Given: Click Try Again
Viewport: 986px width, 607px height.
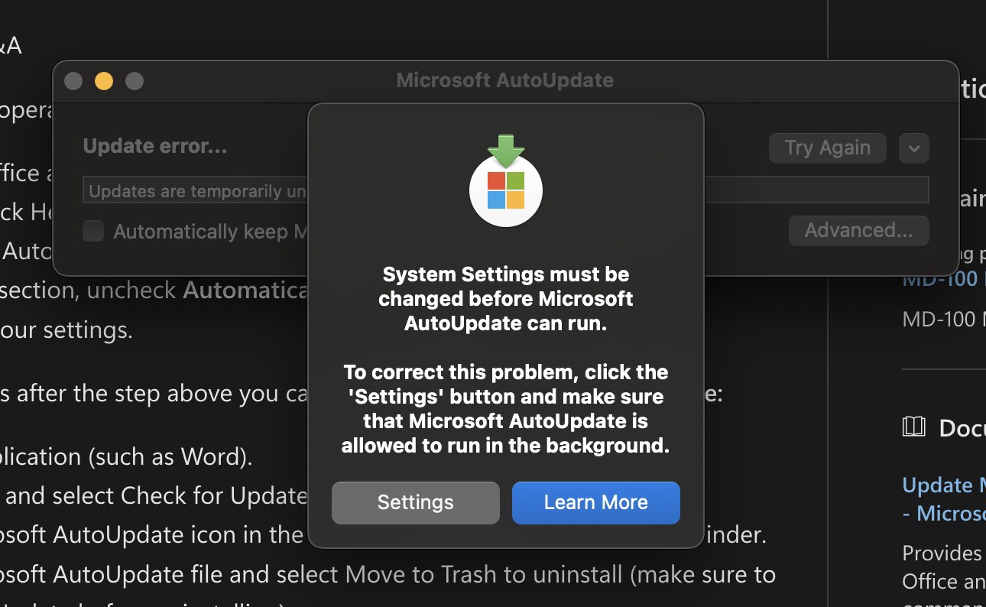Looking at the screenshot, I should [827, 148].
